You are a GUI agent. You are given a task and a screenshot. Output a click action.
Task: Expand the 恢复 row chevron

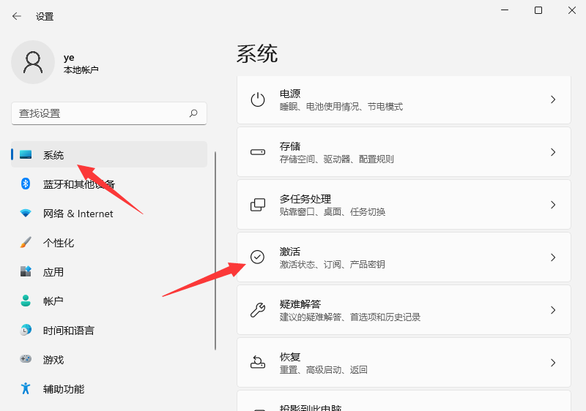[553, 363]
